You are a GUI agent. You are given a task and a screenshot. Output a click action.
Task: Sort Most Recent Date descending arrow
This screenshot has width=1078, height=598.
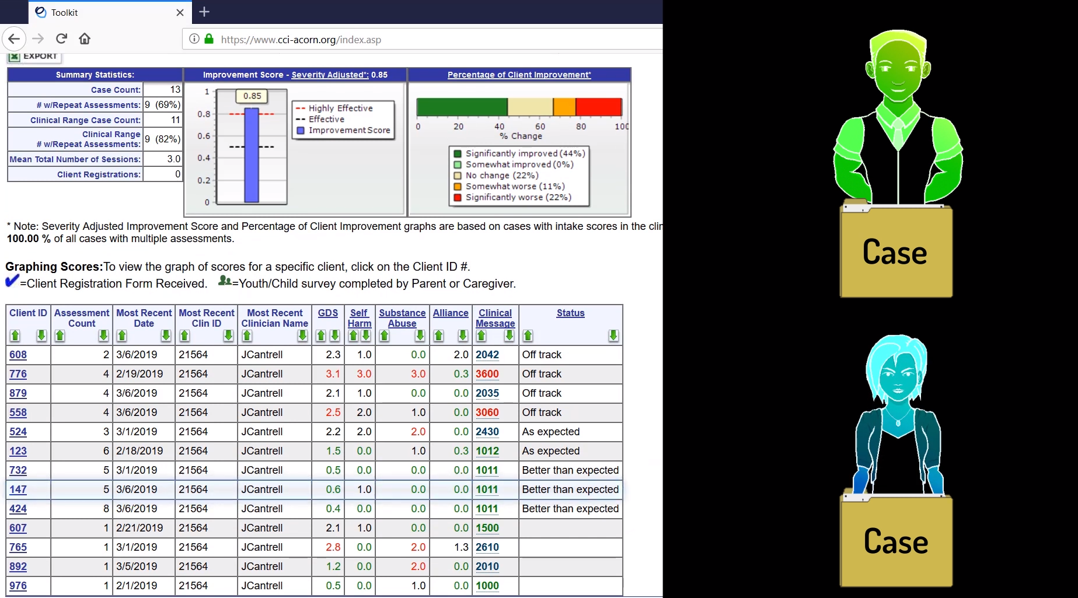(x=166, y=335)
